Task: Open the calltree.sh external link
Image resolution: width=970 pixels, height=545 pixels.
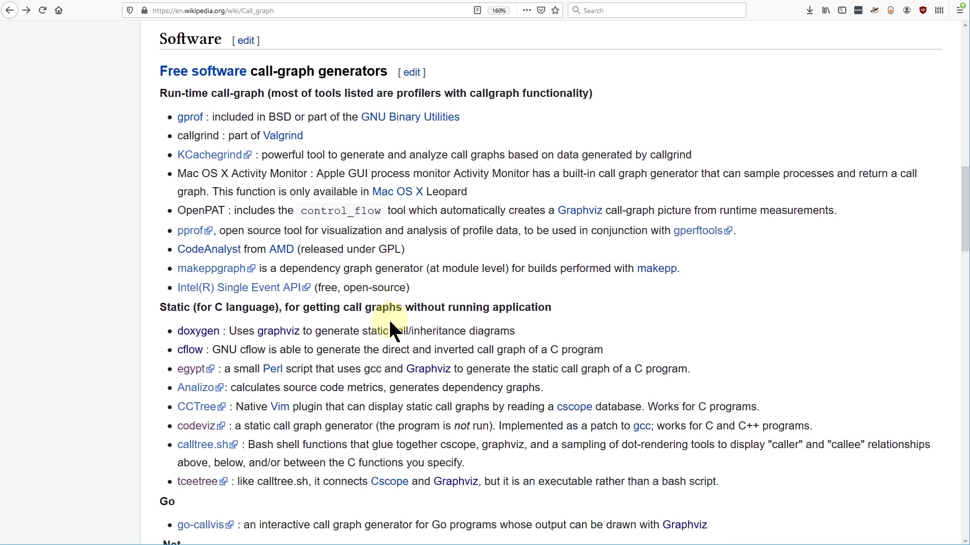Action: pos(208,445)
